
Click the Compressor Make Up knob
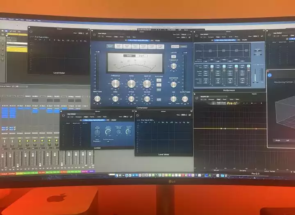pos(147,84)
